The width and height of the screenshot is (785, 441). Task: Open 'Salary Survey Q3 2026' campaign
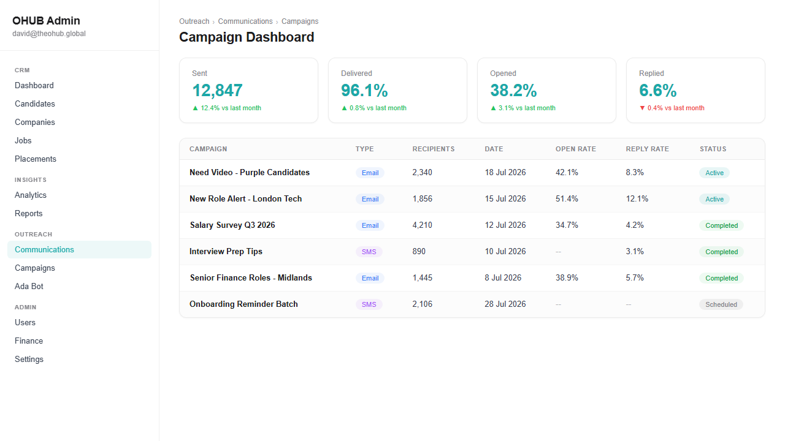[232, 225]
